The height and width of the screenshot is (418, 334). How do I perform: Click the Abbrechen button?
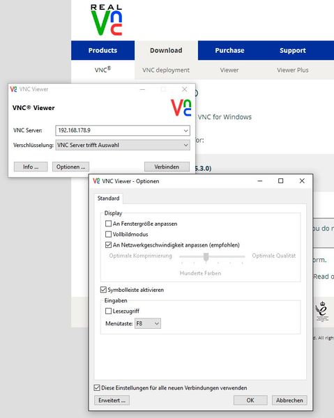point(289,400)
